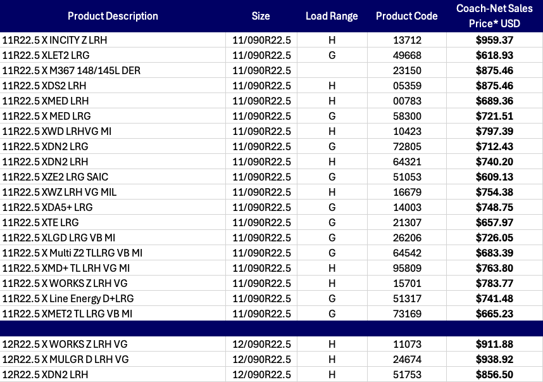543x382 pixels.
Task: Select the 11R22.5 X Multi Z2 TLLRG VB MI cell
Action: pos(72,253)
